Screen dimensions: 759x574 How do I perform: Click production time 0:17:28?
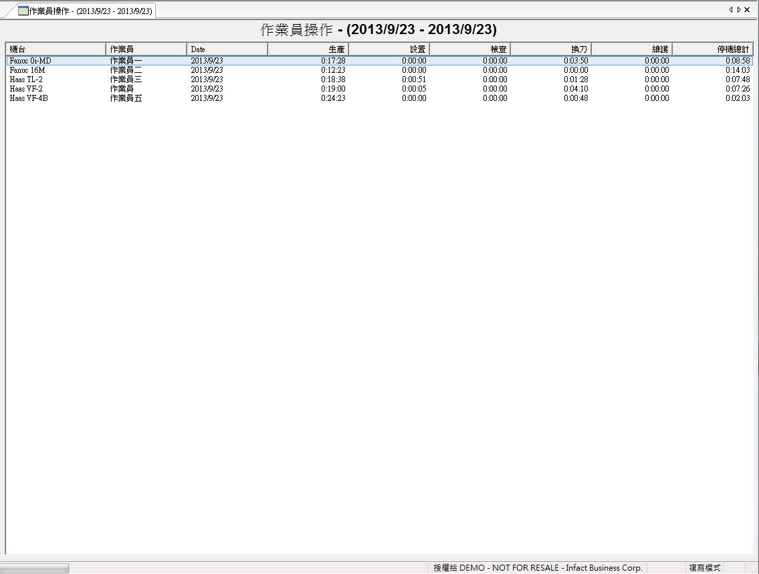(333, 61)
